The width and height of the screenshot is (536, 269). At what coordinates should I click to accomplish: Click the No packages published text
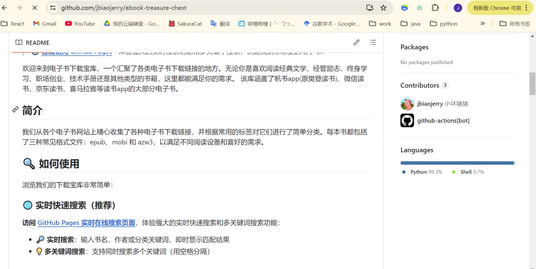426,62
